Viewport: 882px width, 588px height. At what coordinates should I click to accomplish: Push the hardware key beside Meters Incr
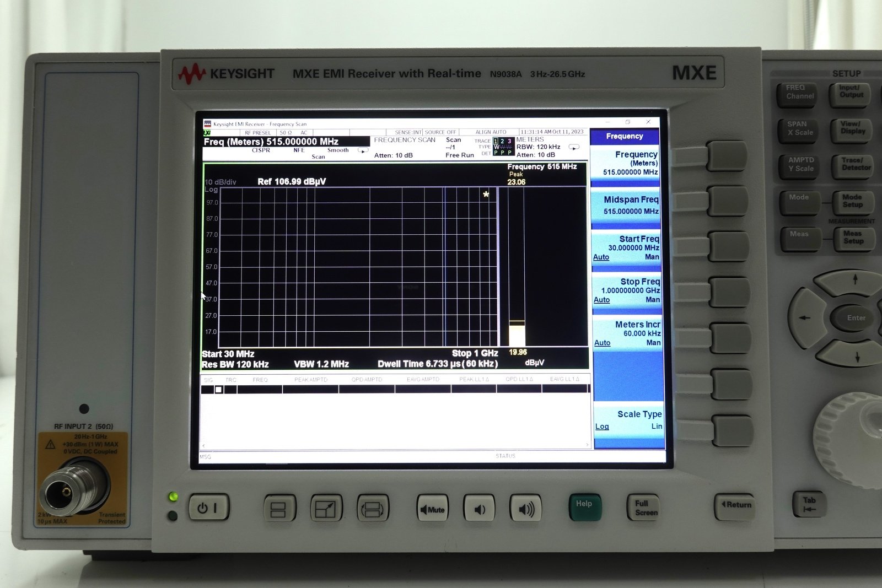point(730,338)
